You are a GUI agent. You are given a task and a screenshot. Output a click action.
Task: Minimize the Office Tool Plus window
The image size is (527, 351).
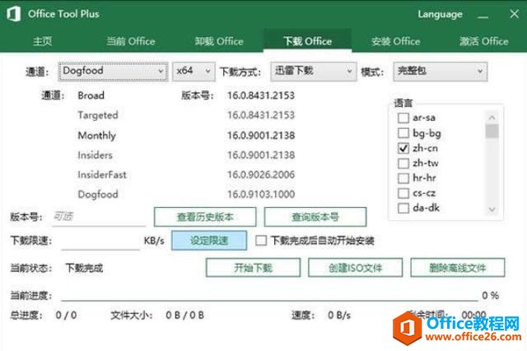click(483, 15)
